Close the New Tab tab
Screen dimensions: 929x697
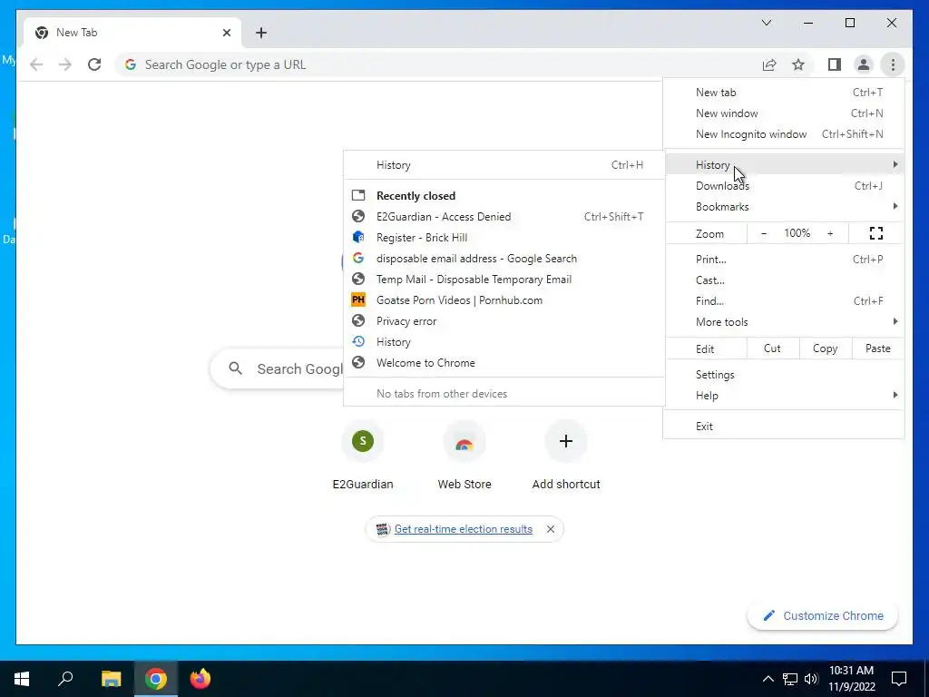tap(226, 33)
